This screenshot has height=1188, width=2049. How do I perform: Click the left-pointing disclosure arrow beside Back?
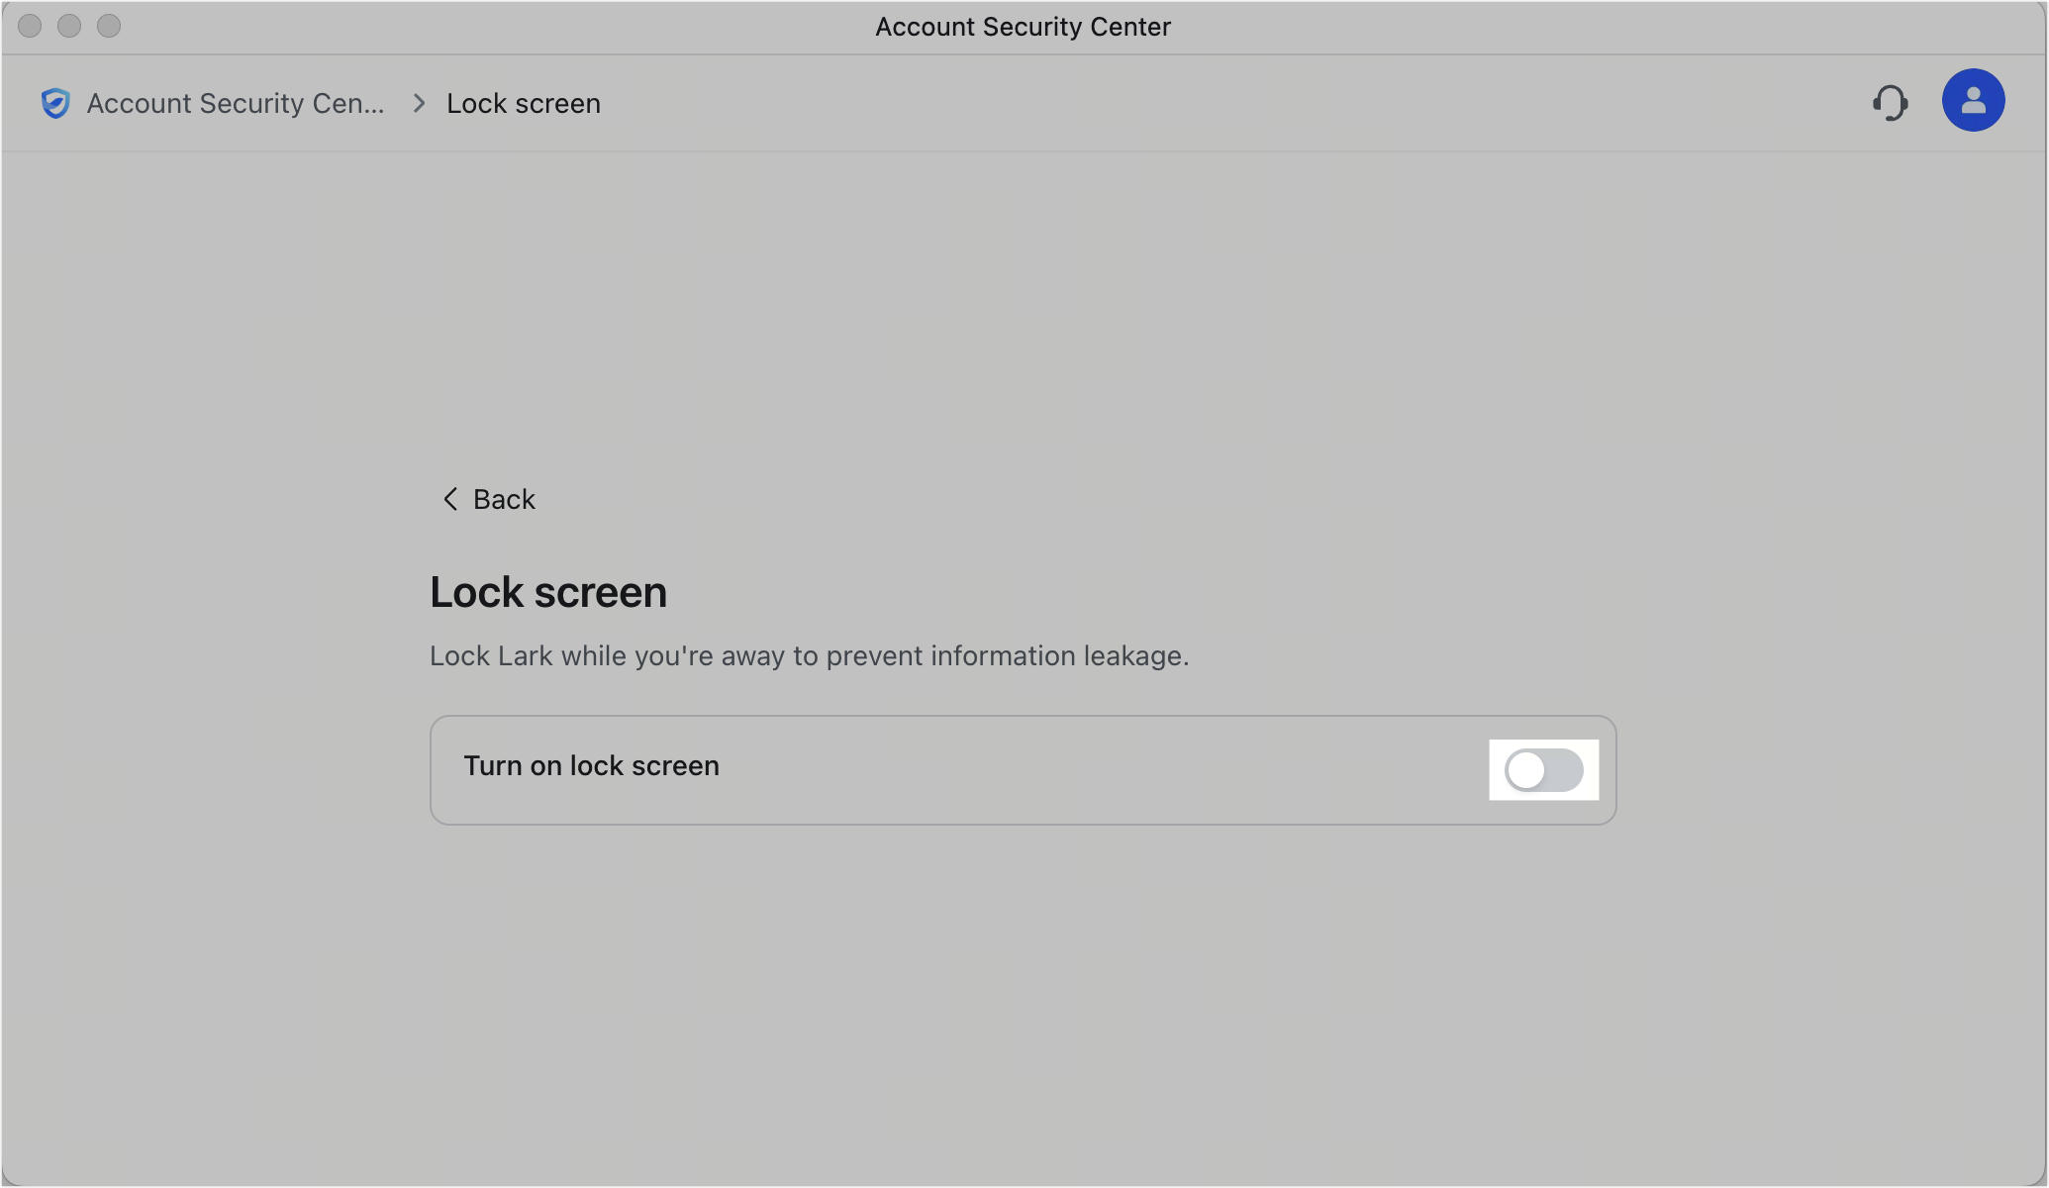[450, 499]
